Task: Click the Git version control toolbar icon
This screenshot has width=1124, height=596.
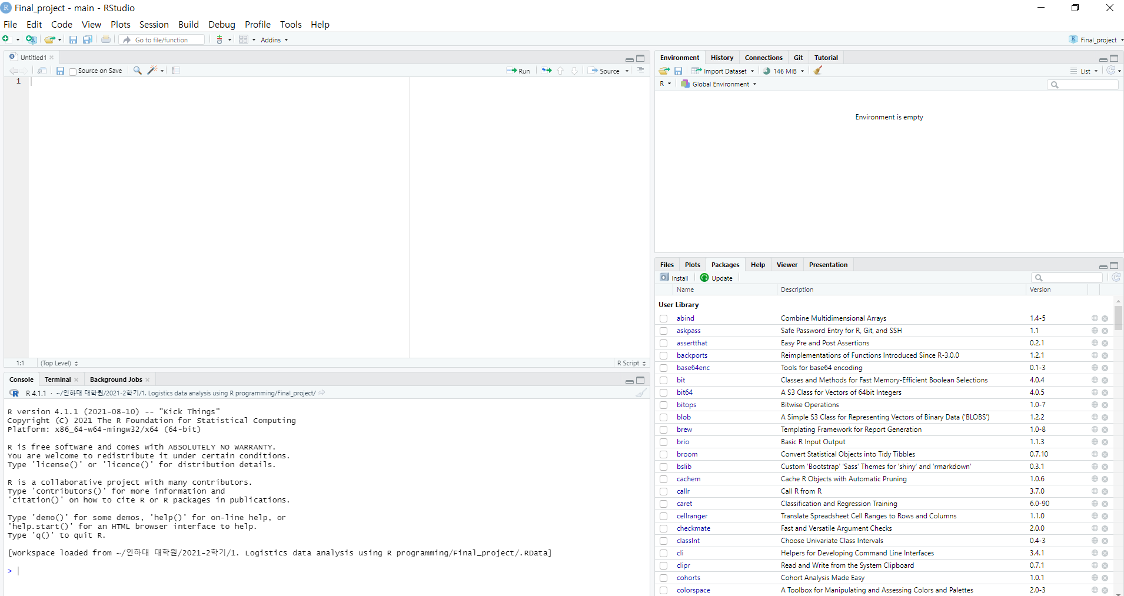Action: tap(220, 39)
